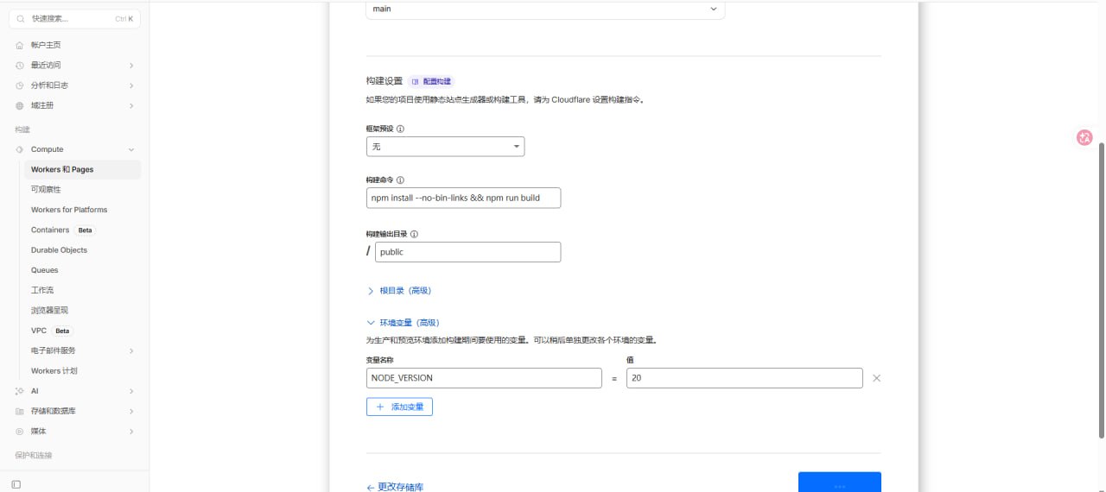1106x492 pixels.
Task: Click the media icon beside 媒体
Action: (19, 431)
